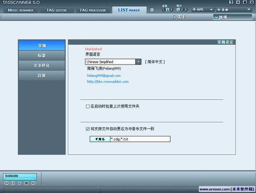
Task: Select track digits option 3
Action: [x=171, y=10]
